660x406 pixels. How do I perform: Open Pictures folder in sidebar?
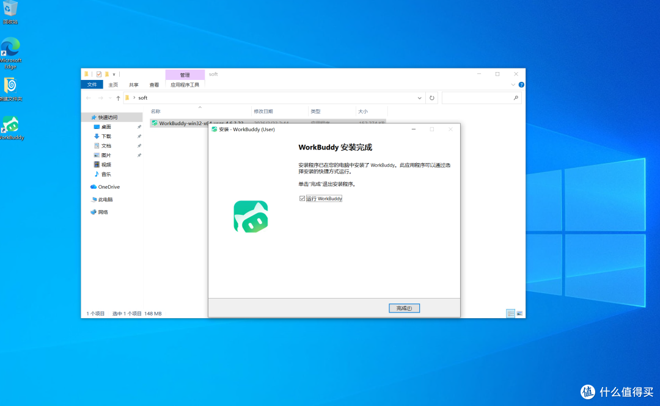106,155
